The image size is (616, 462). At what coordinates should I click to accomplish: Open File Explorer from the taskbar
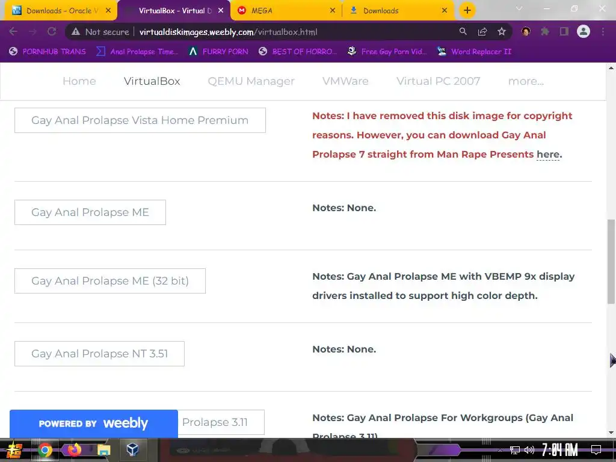pos(103,450)
